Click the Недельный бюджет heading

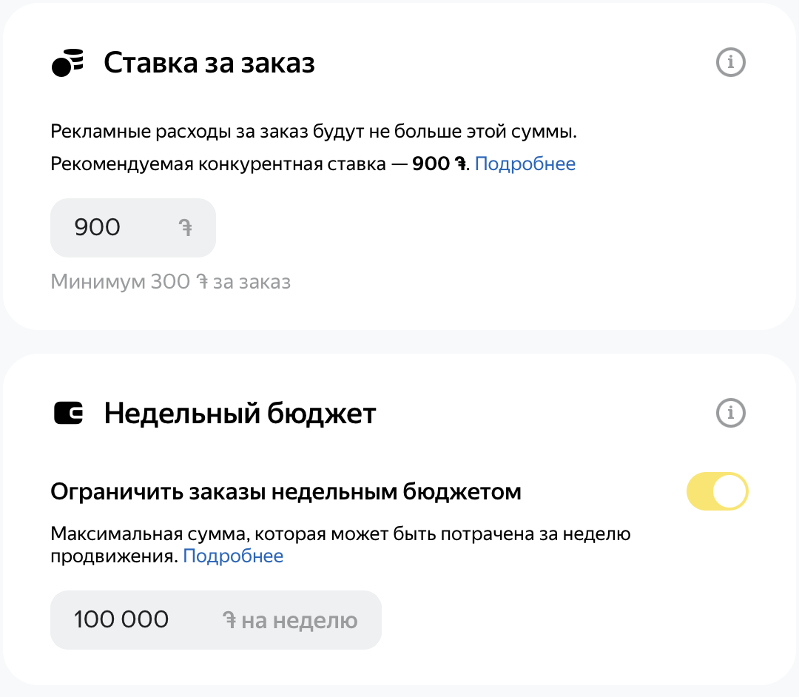240,413
